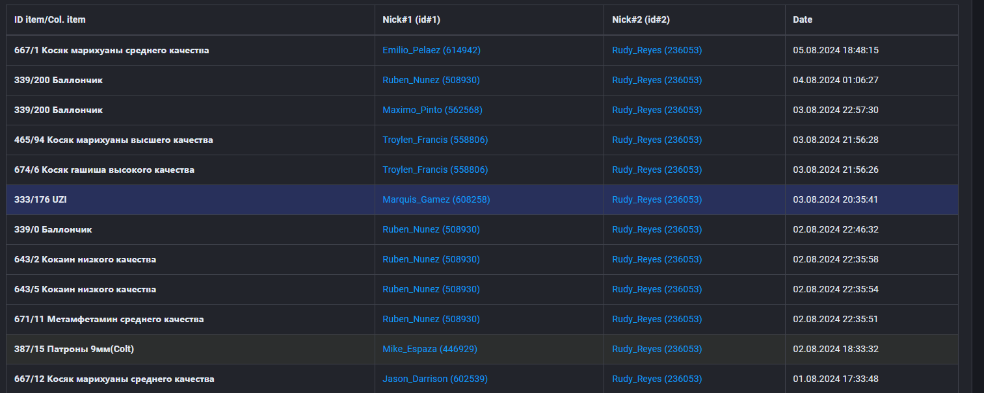The image size is (984, 393).
Task: Click Mike_Espaza (446929) link
Action: (x=429, y=349)
